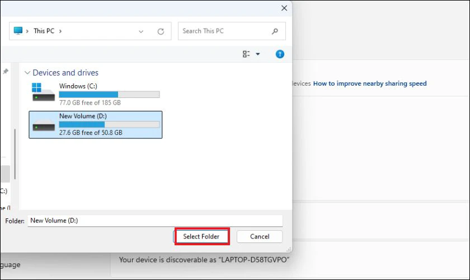Click This PC breadcrumb label

pyautogui.click(x=44, y=31)
